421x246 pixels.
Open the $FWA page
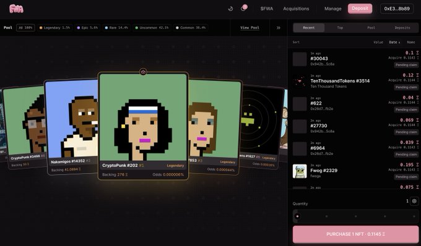pyautogui.click(x=267, y=9)
